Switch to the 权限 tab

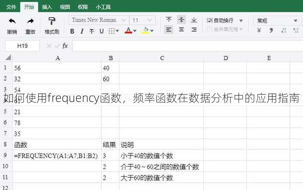coord(83,7)
